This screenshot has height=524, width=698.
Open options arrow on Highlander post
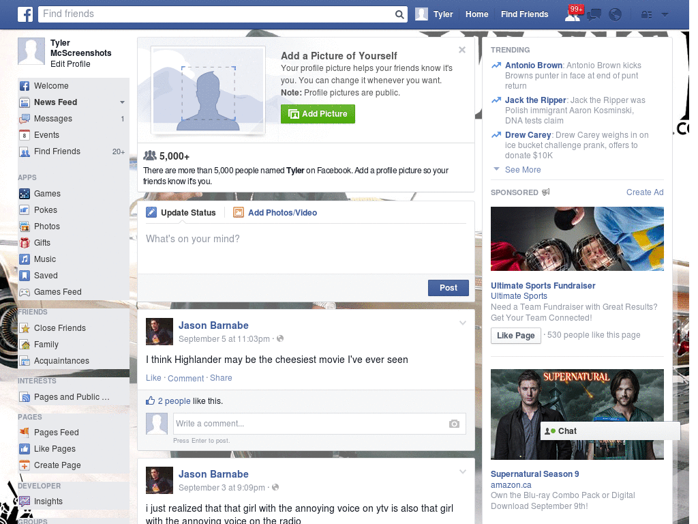pyautogui.click(x=463, y=323)
